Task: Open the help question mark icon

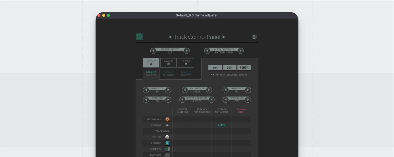Action: [x=139, y=37]
